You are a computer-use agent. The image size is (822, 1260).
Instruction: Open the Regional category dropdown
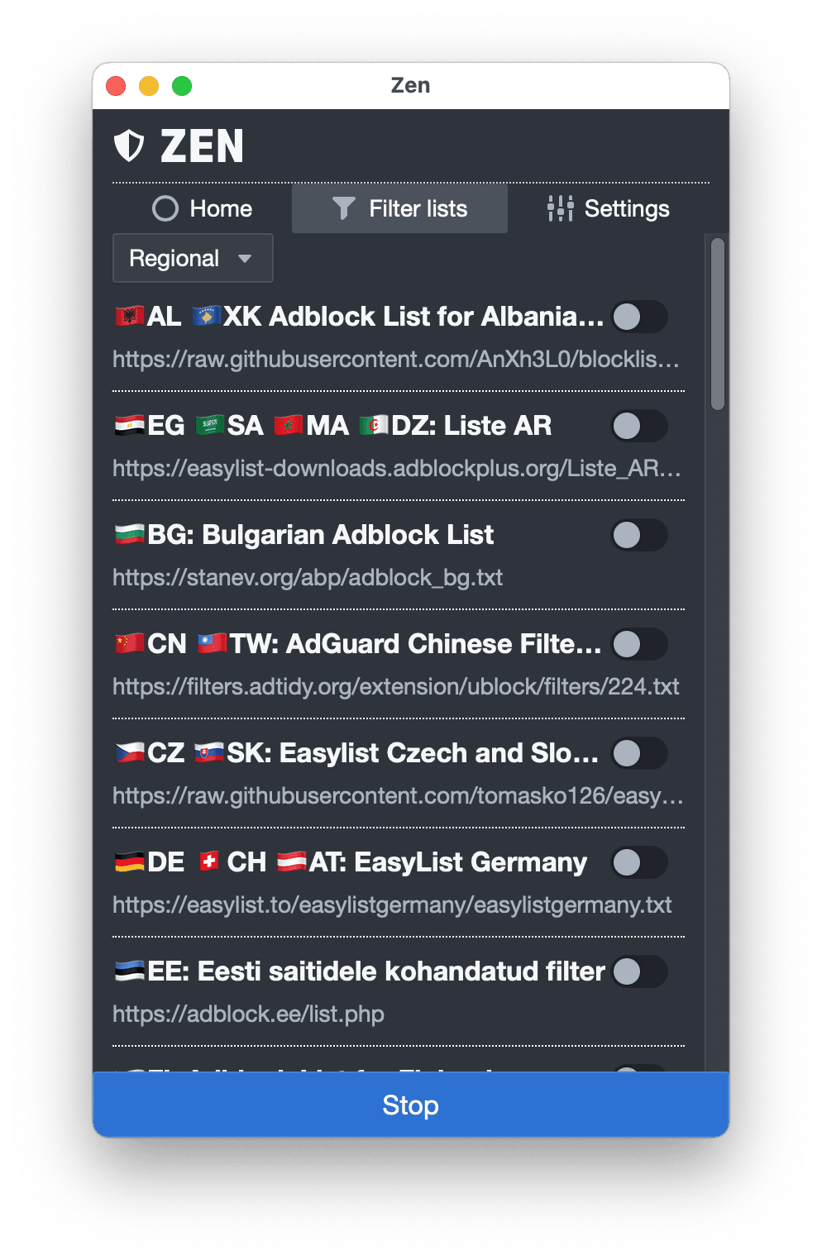[193, 258]
